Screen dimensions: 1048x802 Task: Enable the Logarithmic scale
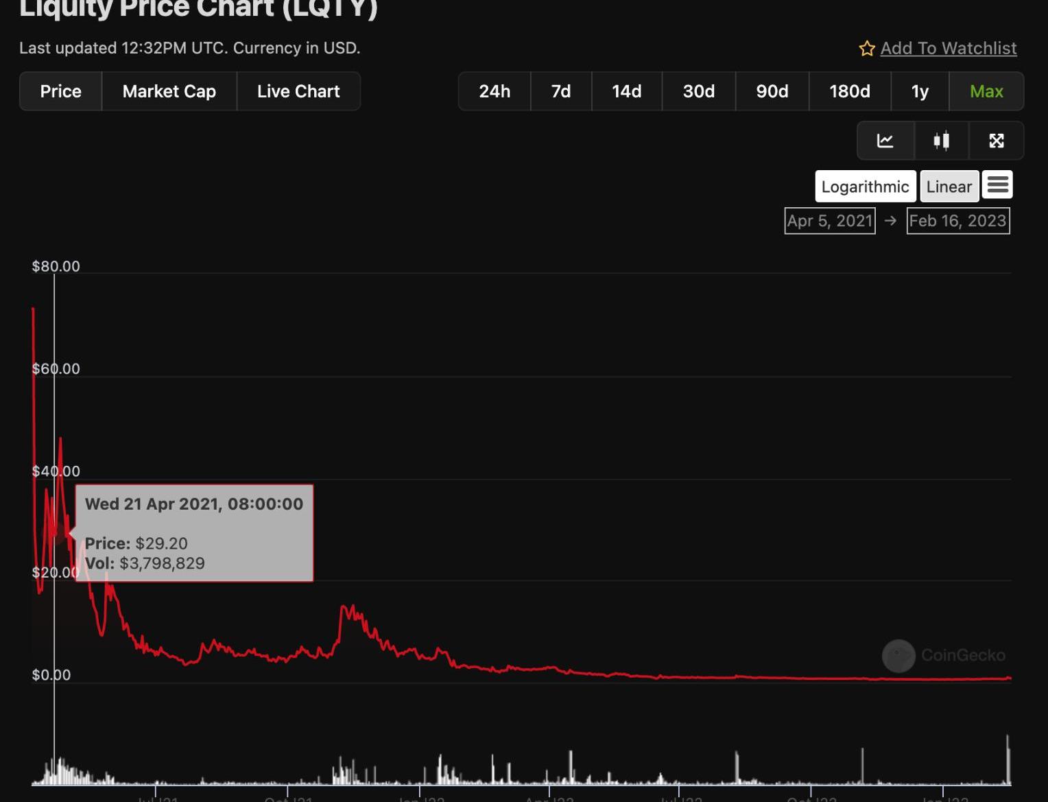[x=865, y=187]
